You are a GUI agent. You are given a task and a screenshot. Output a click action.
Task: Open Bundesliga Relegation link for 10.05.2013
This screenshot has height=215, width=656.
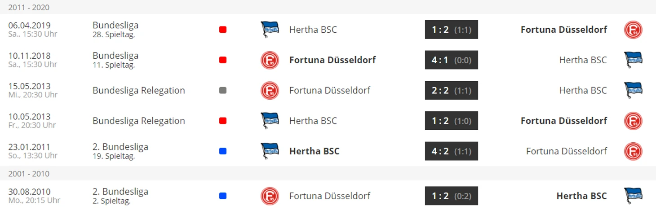139,121
